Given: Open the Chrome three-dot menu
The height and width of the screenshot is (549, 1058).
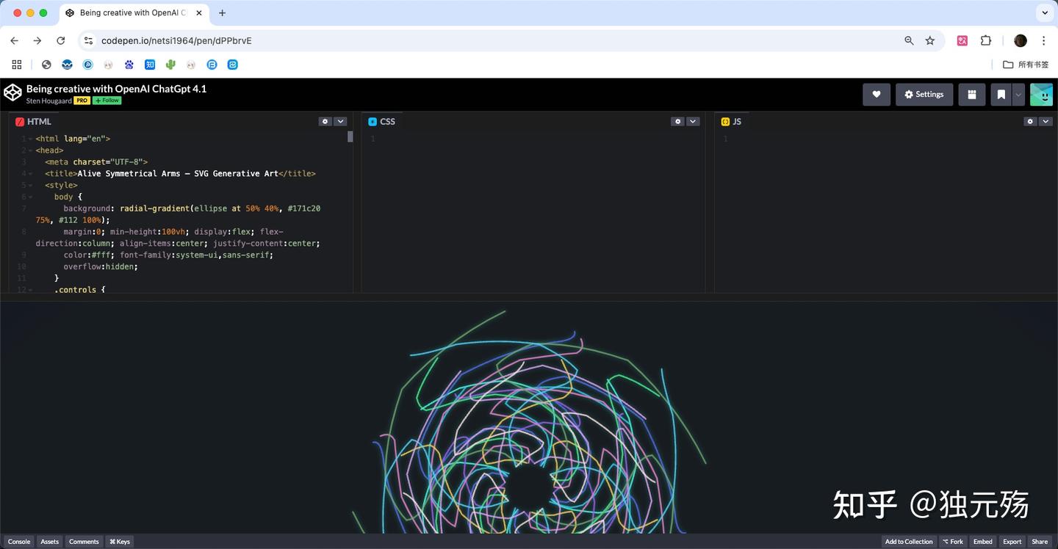Looking at the screenshot, I should [1043, 41].
